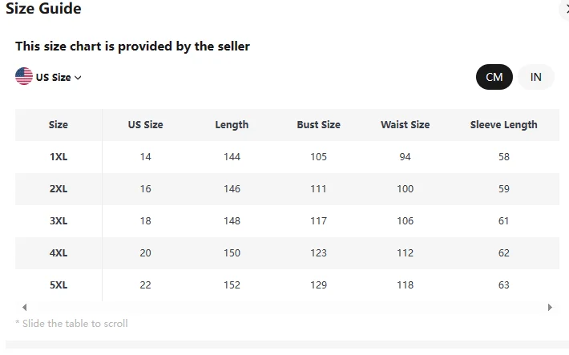This screenshot has height=355, width=569.
Task: Open the US Size dropdown
Action: click(59, 78)
